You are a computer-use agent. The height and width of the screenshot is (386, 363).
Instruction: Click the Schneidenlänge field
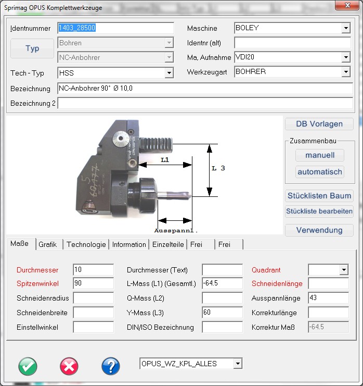click(x=328, y=283)
